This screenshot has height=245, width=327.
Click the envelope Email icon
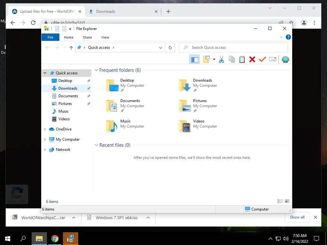click(273, 59)
